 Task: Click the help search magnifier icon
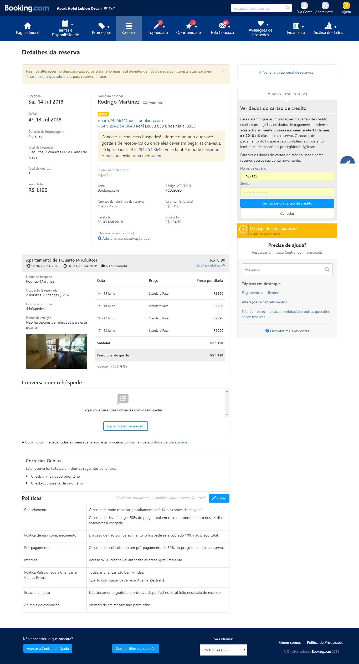[327, 269]
